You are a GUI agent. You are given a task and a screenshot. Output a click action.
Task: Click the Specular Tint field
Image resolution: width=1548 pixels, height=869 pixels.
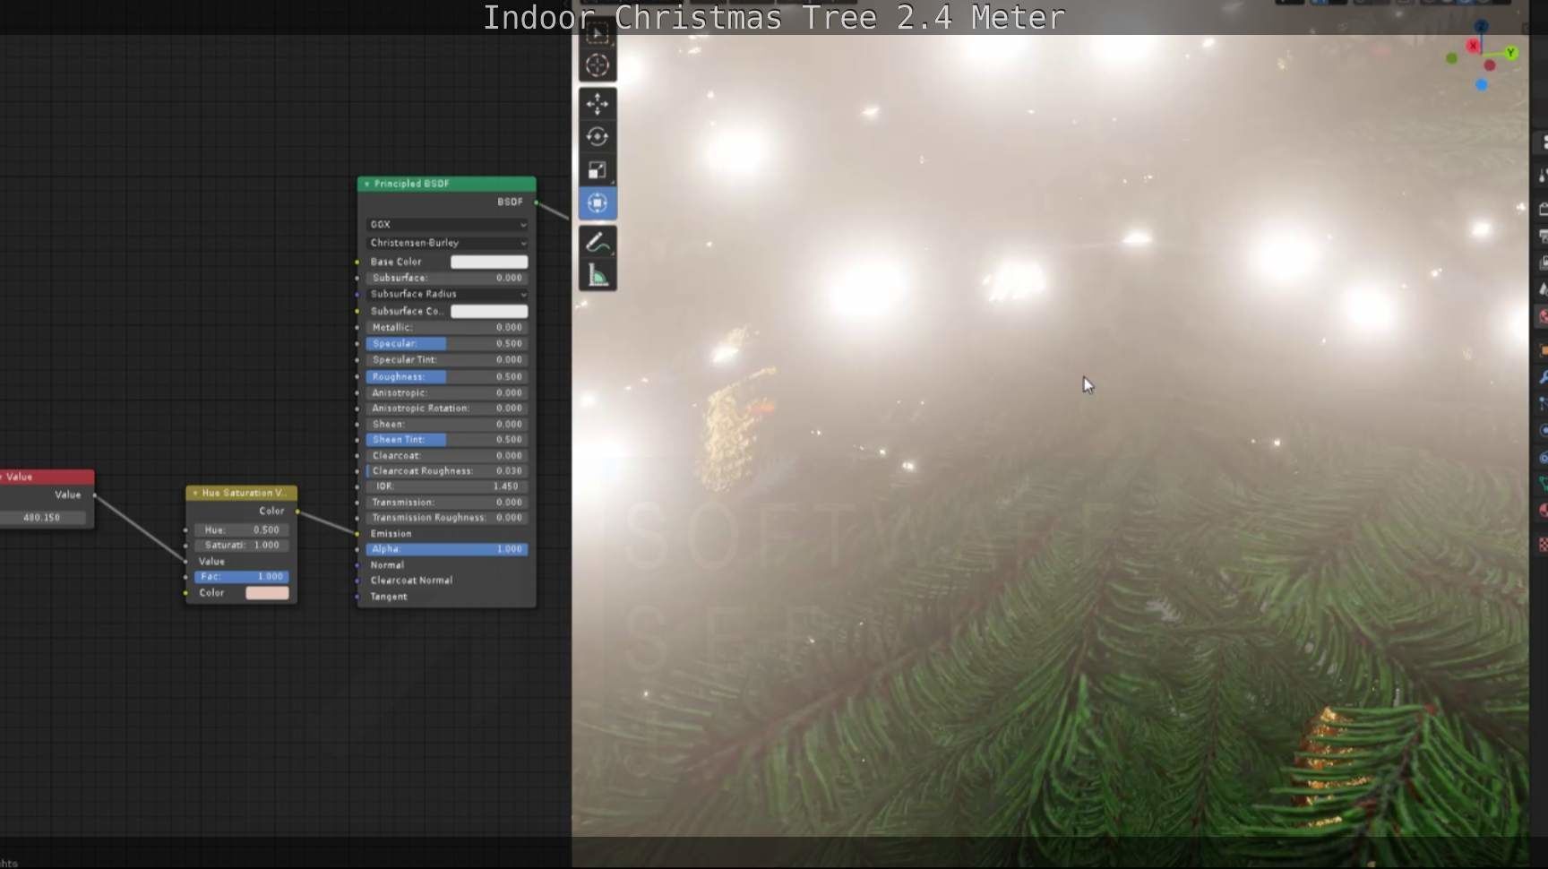[447, 360]
